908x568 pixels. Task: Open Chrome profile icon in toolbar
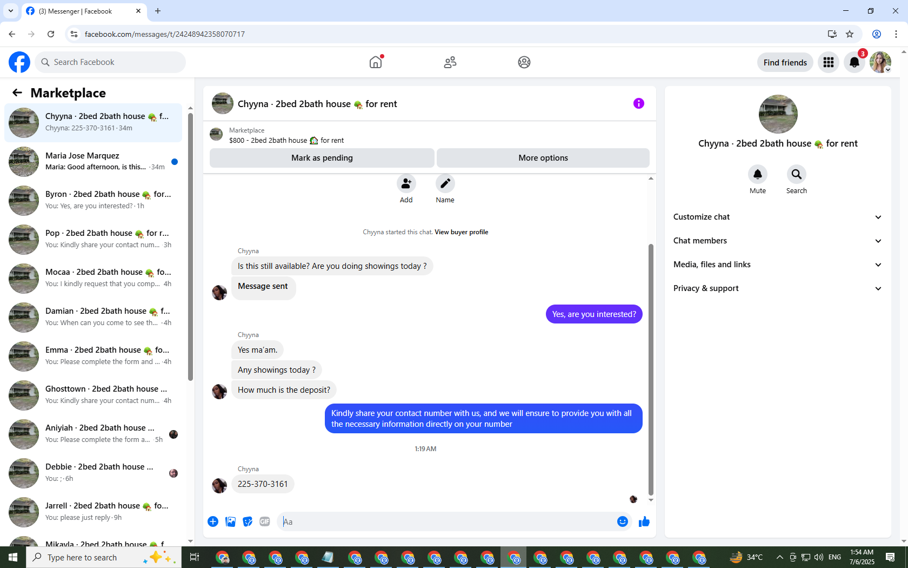877,34
